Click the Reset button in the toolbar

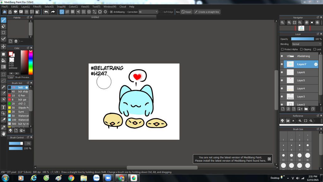186,12
